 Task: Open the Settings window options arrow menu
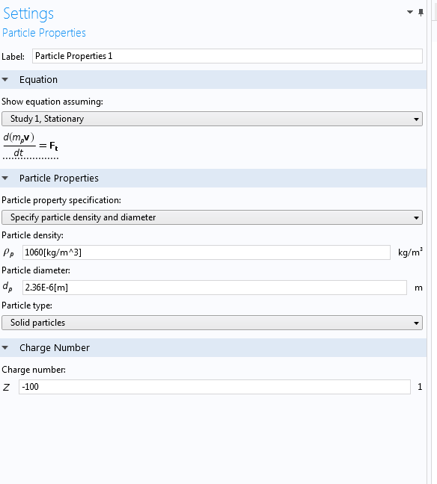(410, 12)
